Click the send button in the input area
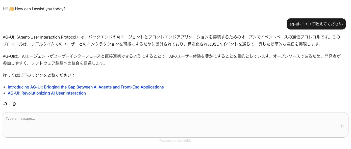 [x=341, y=126]
